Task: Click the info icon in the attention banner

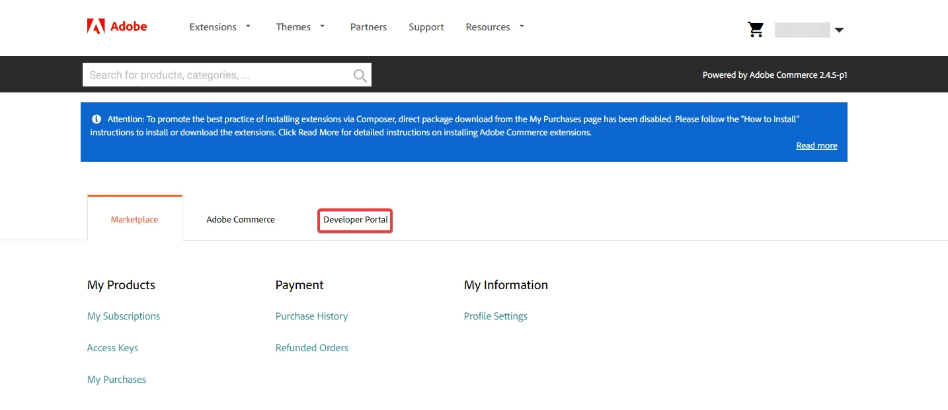Action: [97, 119]
